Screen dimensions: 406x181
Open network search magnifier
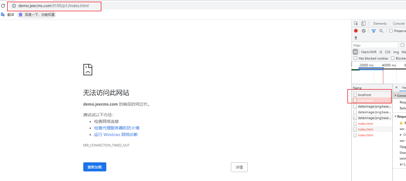click(381, 31)
